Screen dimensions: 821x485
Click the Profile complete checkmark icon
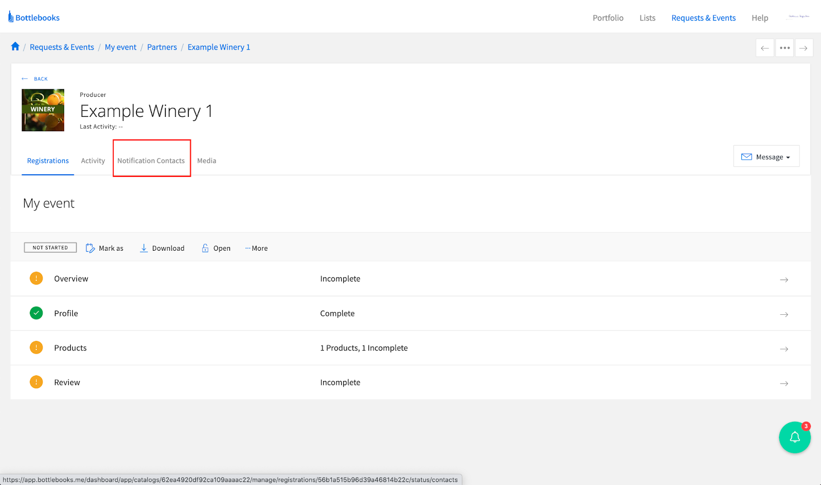click(x=36, y=313)
